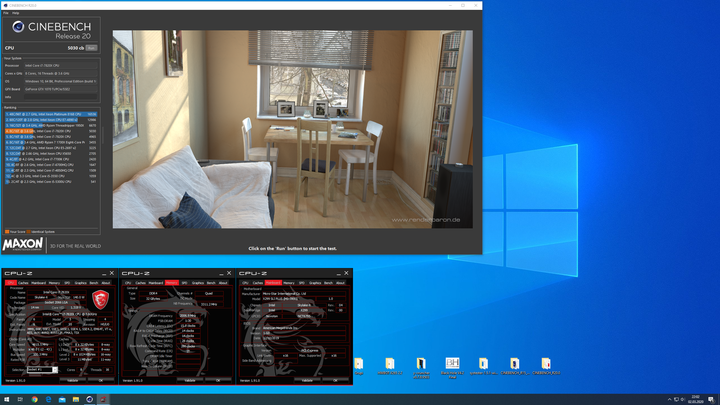Click the DRAM Frequency 2006.9 MHz value

click(x=188, y=316)
